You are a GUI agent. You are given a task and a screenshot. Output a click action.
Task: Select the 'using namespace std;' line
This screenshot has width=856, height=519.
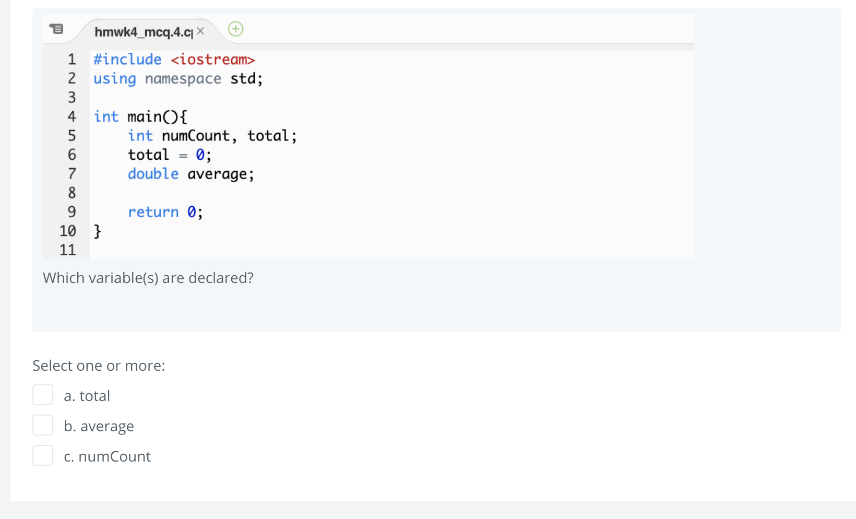coord(177,78)
